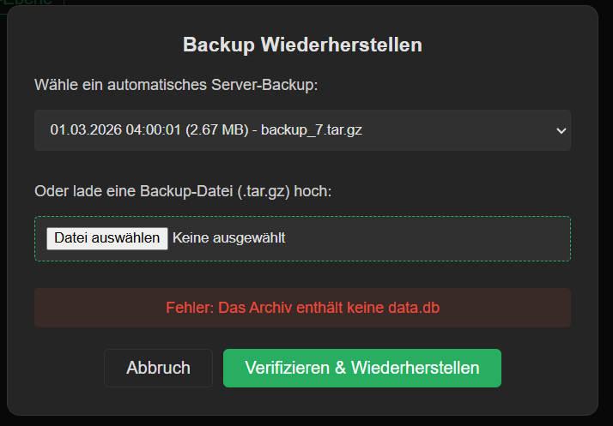The image size is (613, 426).
Task: Open the server backup selection dropdown
Action: point(302,130)
